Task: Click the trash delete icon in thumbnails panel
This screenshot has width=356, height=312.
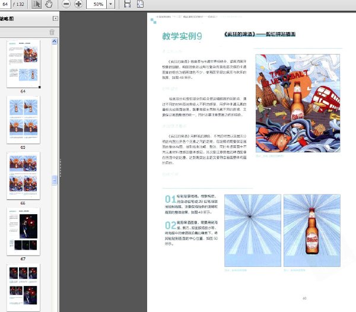Action: coord(52,32)
